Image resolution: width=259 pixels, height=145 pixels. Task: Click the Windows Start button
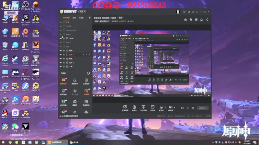[x=3, y=142]
